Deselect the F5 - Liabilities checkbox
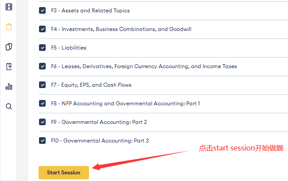Screen dimensions: 288x181 tap(42, 48)
